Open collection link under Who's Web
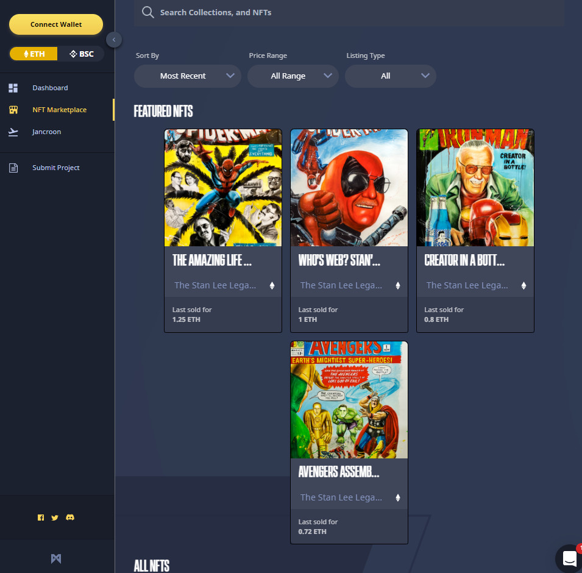 tap(341, 285)
